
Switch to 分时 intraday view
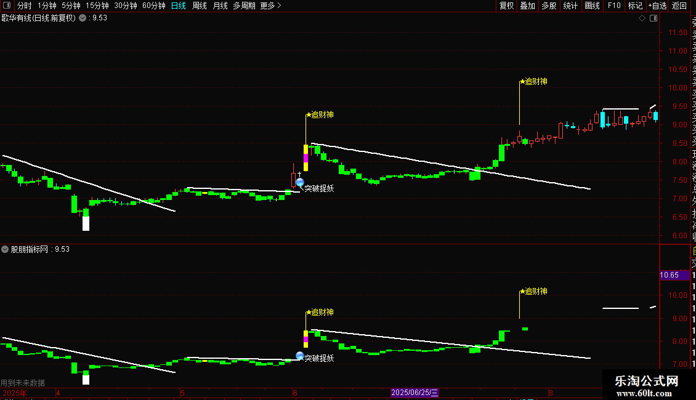tap(25, 6)
